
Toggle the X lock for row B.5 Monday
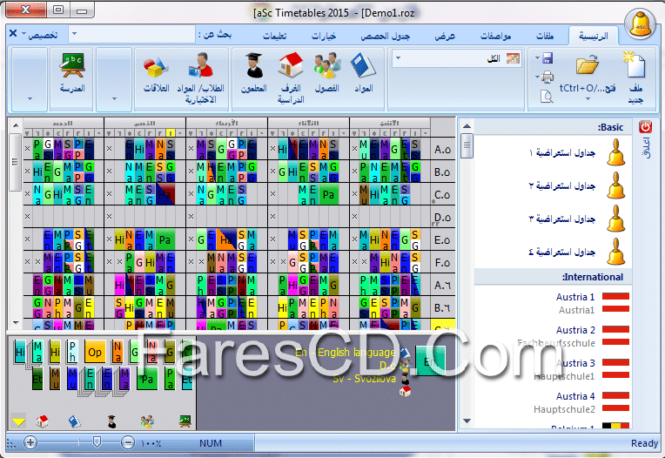(354, 172)
